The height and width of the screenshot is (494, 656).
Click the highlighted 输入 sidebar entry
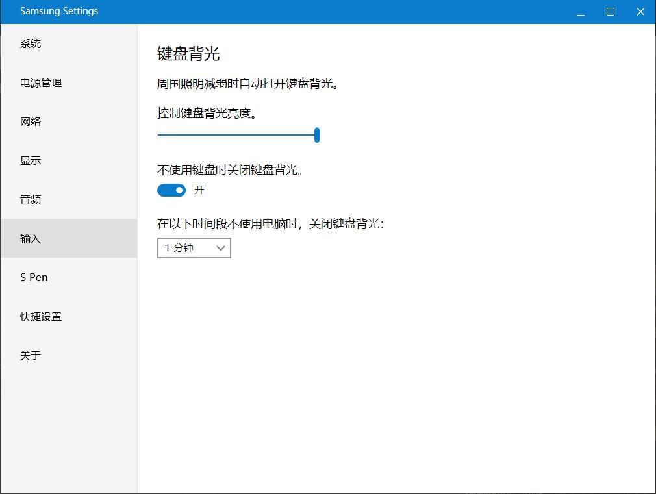pyautogui.click(x=30, y=238)
